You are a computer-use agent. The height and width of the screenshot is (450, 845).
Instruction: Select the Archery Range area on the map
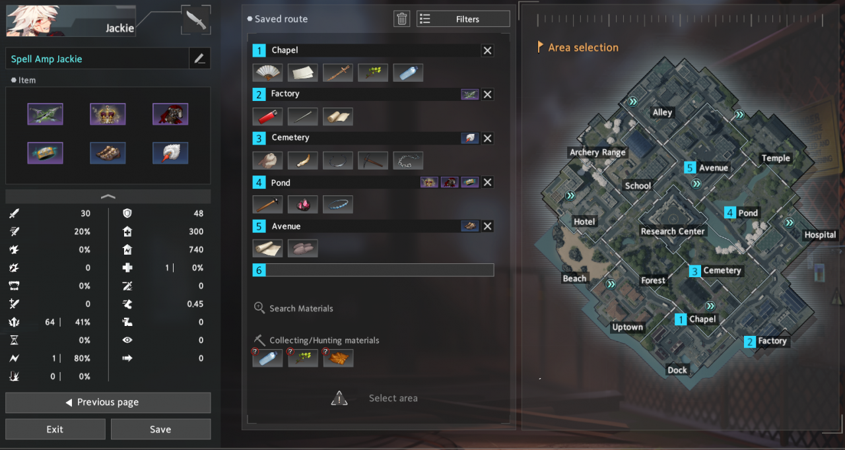coord(597,152)
